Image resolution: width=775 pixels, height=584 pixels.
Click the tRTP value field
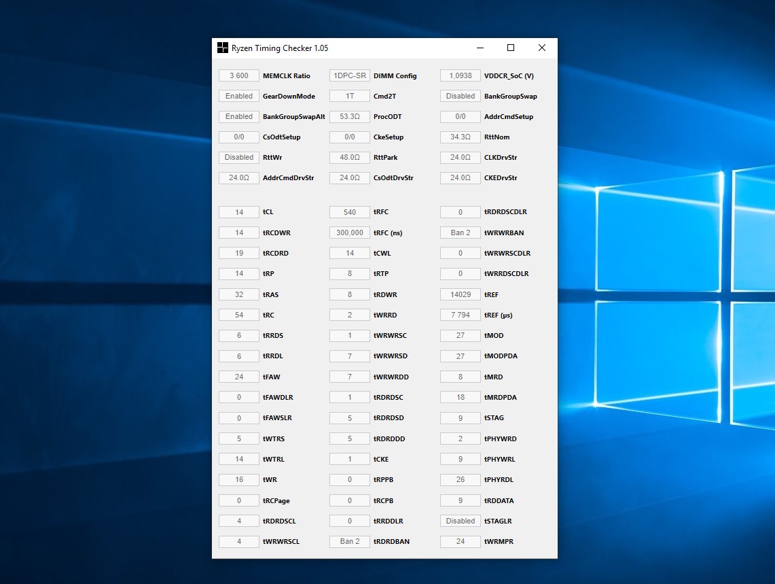click(350, 273)
